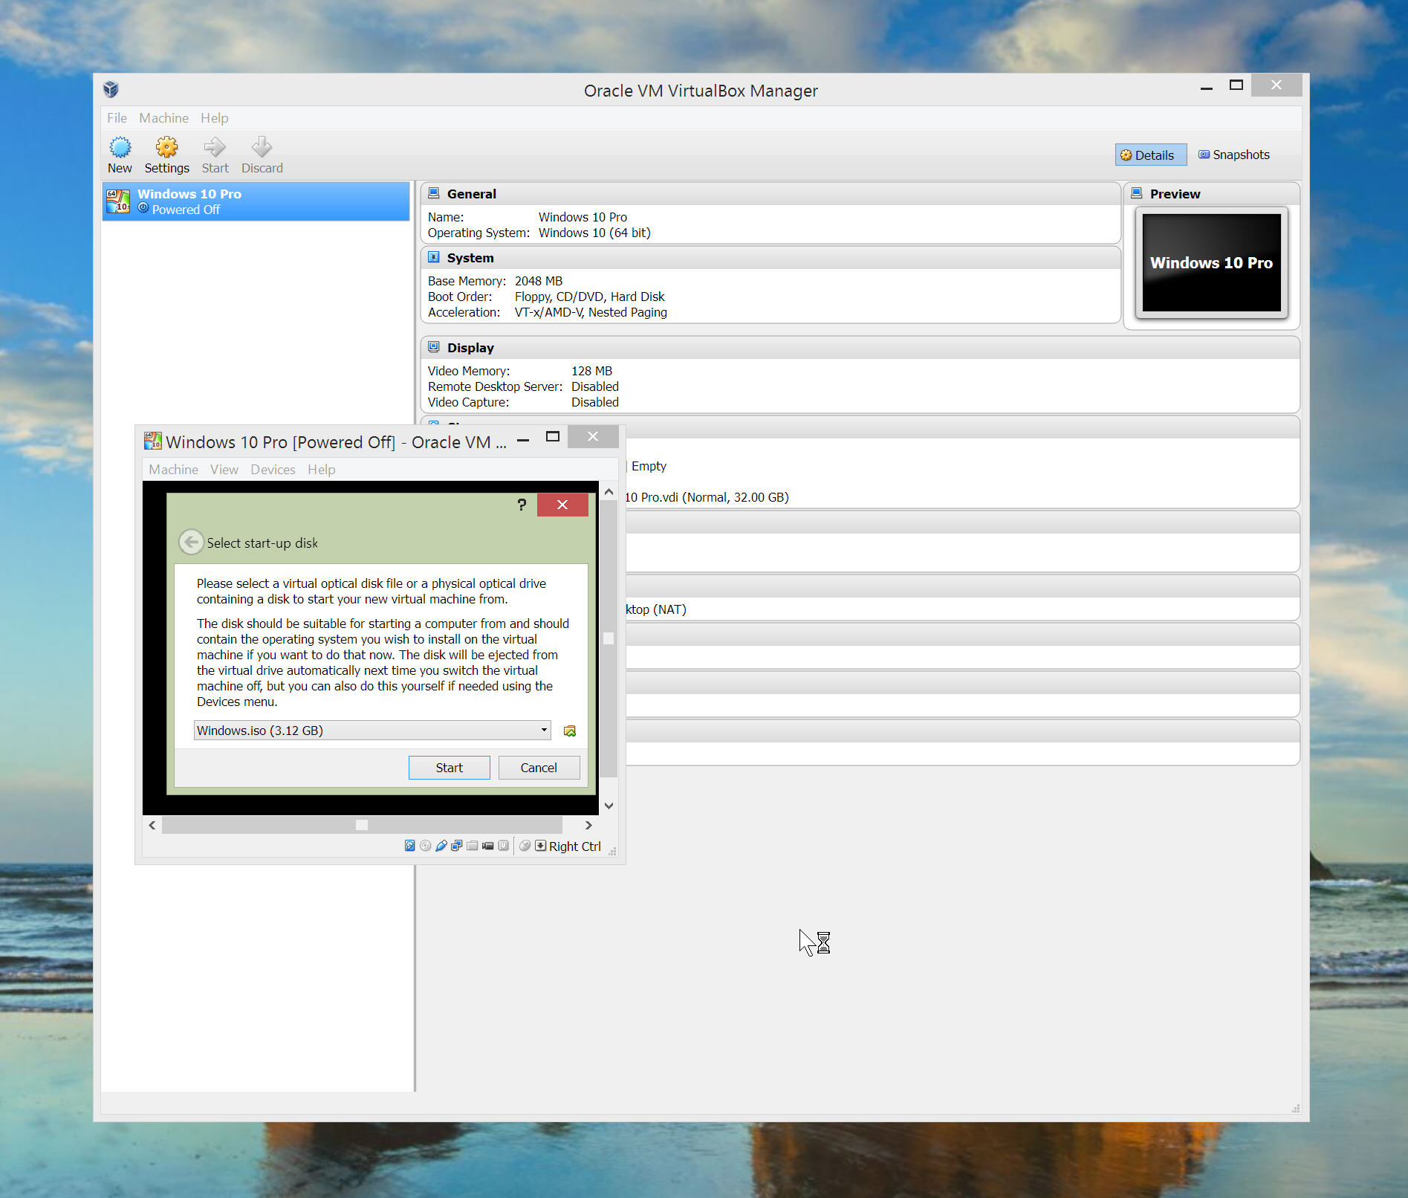1408x1198 pixels.
Task: Click the hard disk status bar indicator
Action: click(409, 846)
